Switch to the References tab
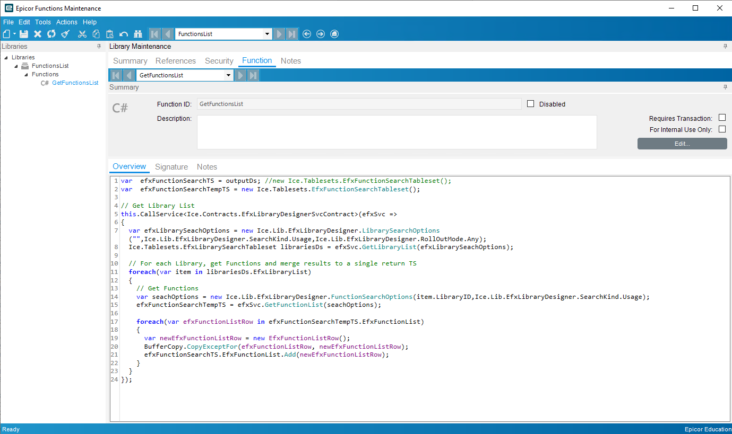The width and height of the screenshot is (732, 434). [176, 61]
